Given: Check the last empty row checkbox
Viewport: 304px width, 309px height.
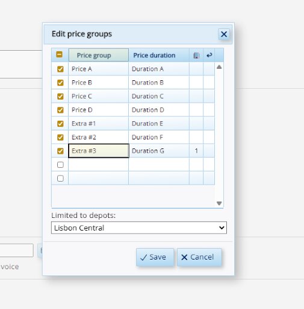Looking at the screenshot, I should click(60, 179).
